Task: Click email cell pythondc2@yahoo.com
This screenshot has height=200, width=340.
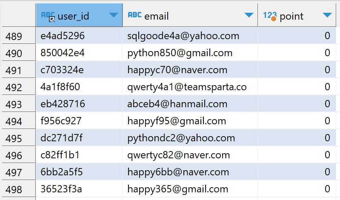Action: coord(190,138)
